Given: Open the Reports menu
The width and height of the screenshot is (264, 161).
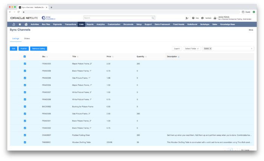Looking at the screenshot, I should (x=90, y=24).
